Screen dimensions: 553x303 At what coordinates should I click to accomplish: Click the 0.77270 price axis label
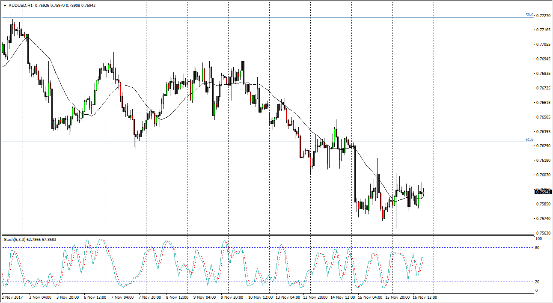(x=543, y=15)
